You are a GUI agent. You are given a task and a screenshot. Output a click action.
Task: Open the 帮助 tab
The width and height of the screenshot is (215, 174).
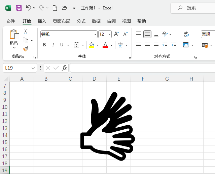pos(142,21)
